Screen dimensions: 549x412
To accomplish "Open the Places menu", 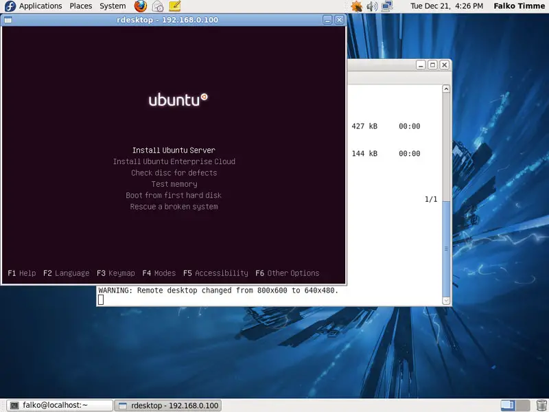I will click(x=80, y=6).
